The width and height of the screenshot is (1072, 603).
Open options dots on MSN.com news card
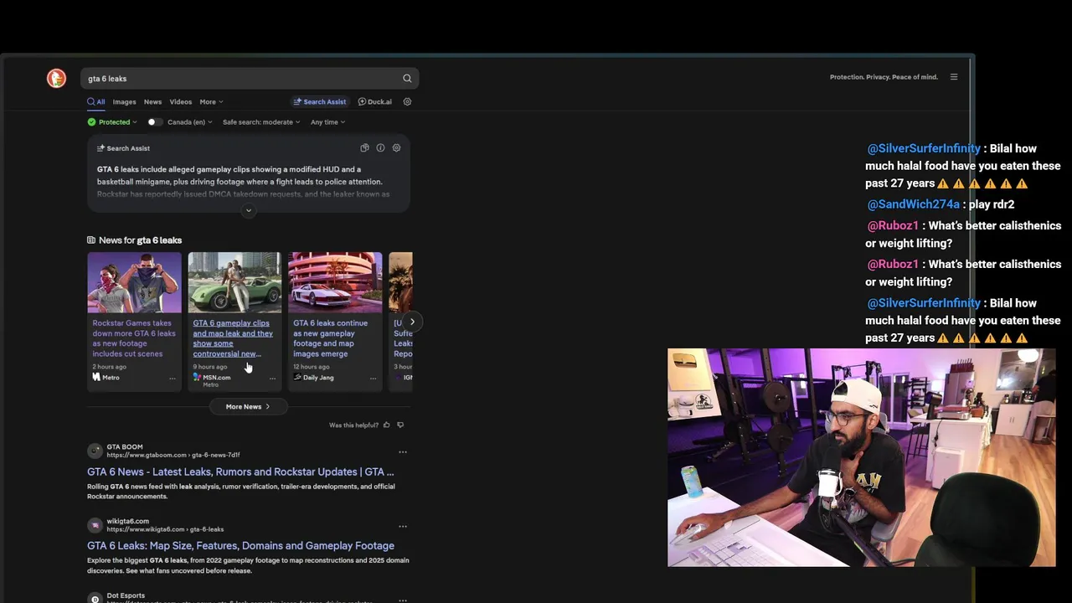click(272, 378)
